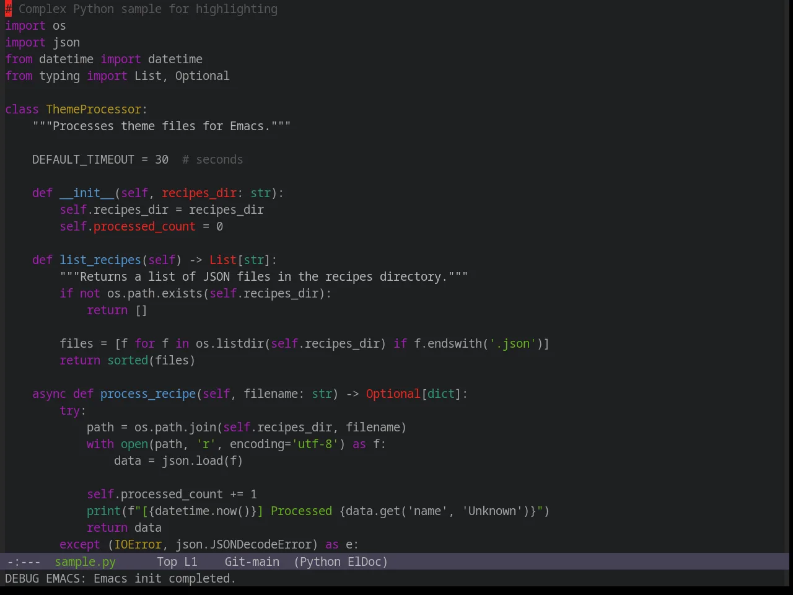The image size is (793, 595).
Task: Click the -:--- buffer status flags
Action: pyautogui.click(x=24, y=562)
